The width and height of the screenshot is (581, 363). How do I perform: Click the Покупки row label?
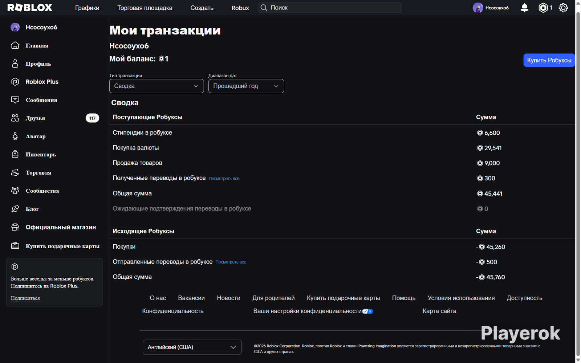click(x=124, y=246)
